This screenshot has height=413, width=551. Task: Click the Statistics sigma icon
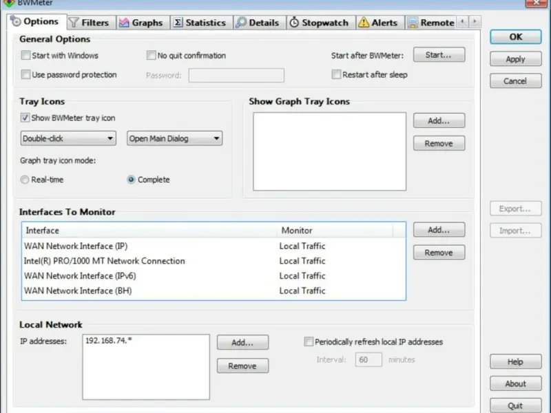(178, 23)
